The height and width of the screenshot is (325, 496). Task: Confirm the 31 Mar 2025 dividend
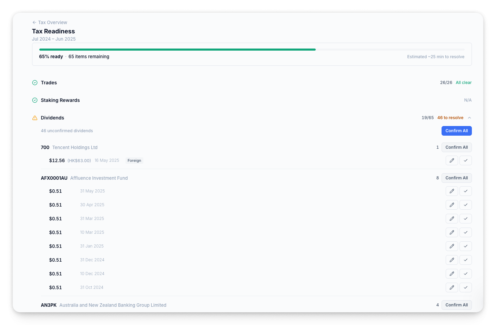[x=466, y=219]
